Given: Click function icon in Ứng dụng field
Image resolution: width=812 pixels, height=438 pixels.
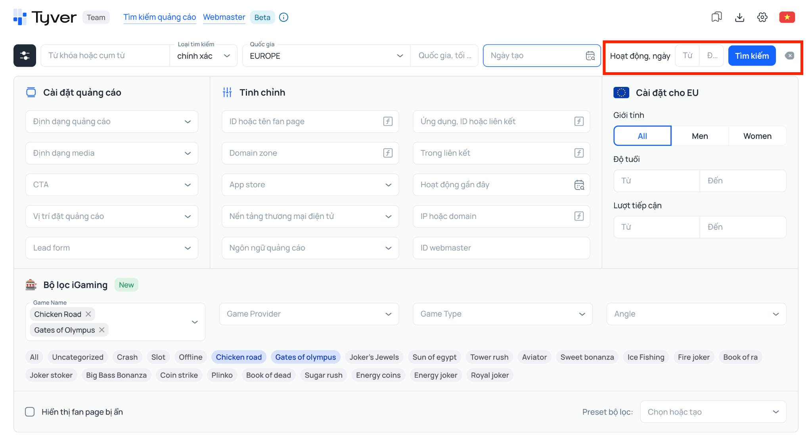Looking at the screenshot, I should tap(579, 121).
